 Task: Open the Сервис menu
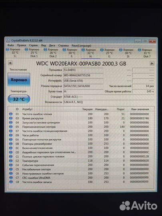point(34,45)
